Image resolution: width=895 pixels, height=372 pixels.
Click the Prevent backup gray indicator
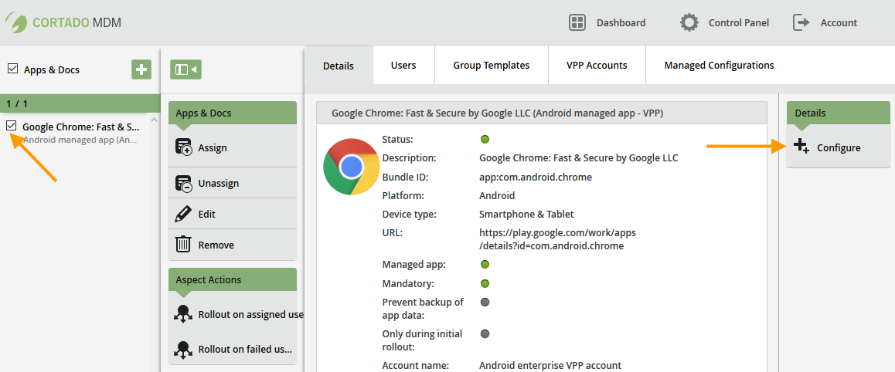click(x=485, y=302)
